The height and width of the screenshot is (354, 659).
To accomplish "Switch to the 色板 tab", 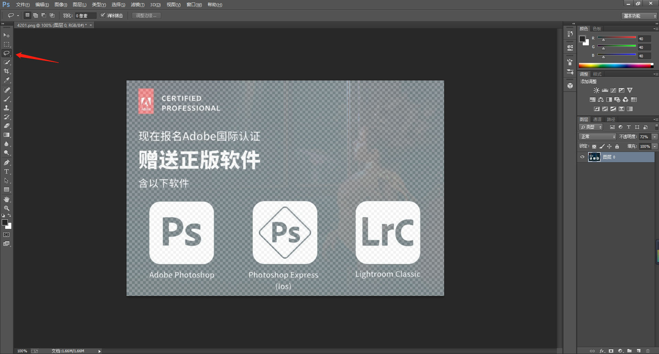I will [x=597, y=29].
